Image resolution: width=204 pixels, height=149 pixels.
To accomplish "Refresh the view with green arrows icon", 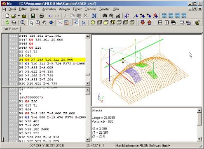I will tap(7, 22).
